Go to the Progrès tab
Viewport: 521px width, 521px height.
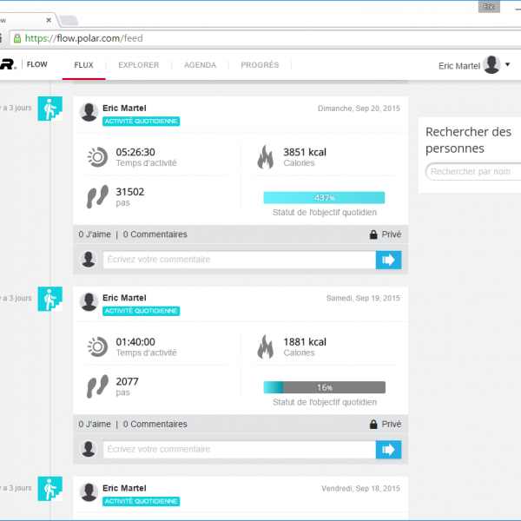[x=260, y=65]
